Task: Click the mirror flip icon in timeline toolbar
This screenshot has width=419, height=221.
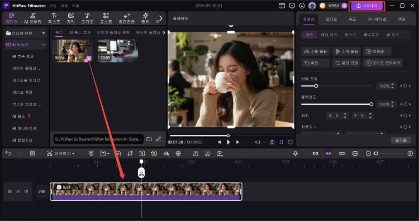Action: (x=166, y=153)
